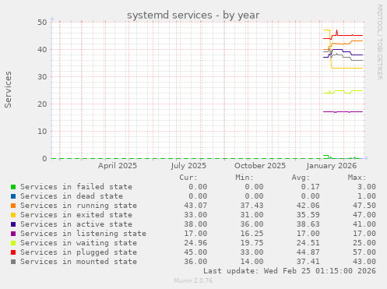This screenshot has height=289, width=387.
Task: Click the mounted state current value 36.00
Action: [195, 262]
